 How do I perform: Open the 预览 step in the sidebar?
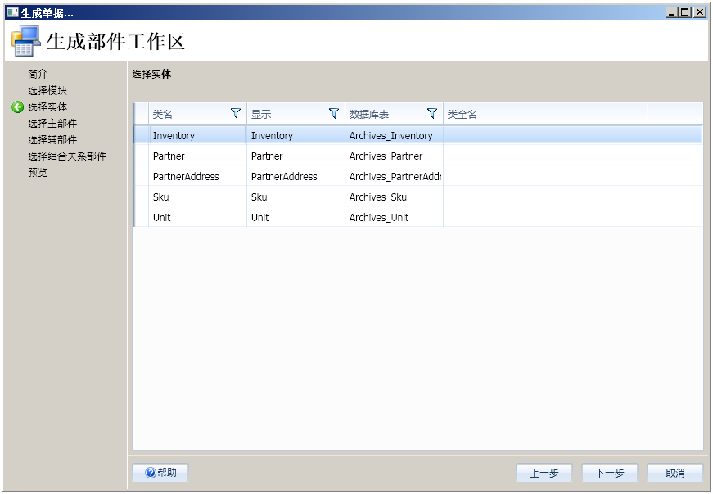pos(38,172)
